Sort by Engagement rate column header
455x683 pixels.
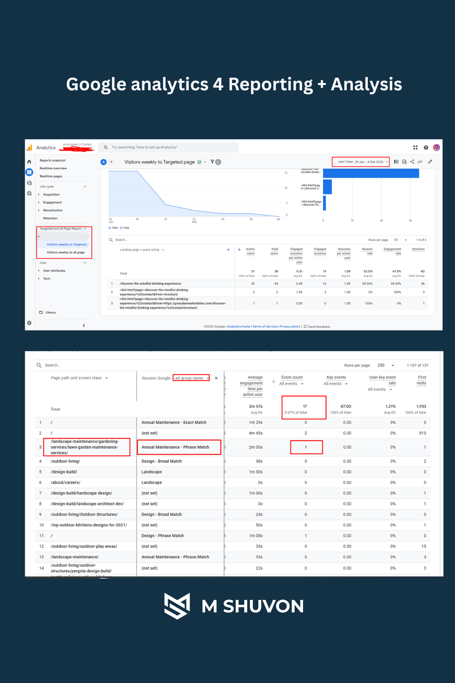tap(392, 251)
